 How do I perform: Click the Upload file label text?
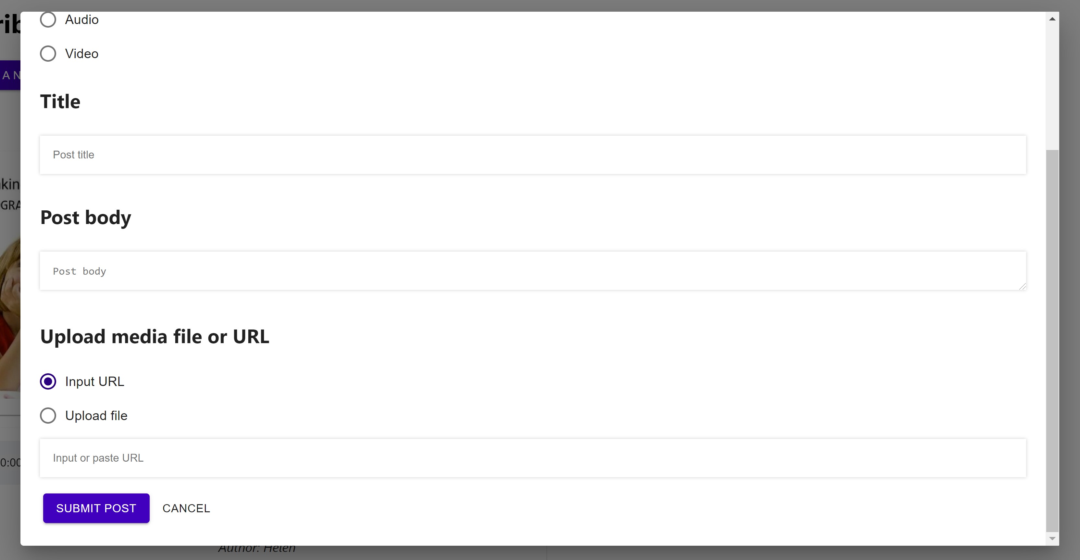pyautogui.click(x=96, y=416)
